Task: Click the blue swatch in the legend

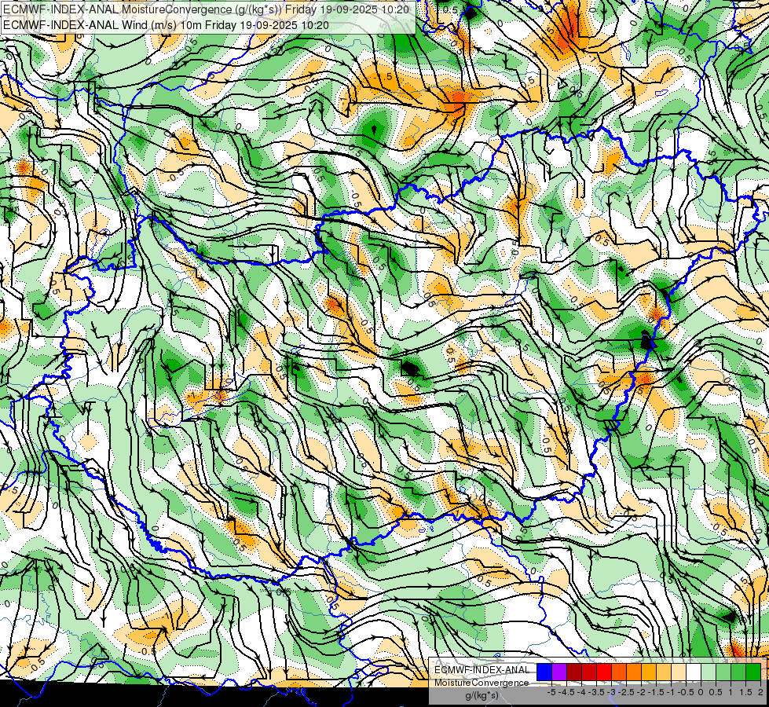Action: 544,672
